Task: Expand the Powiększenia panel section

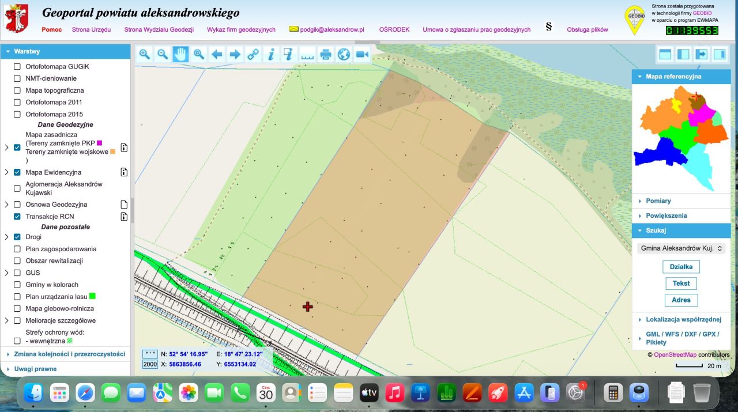Action: coord(681,216)
